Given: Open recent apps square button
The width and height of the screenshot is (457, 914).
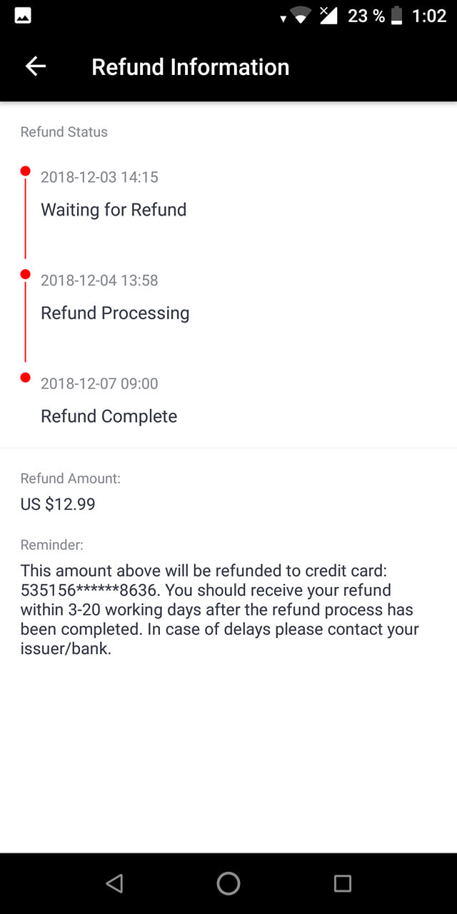Looking at the screenshot, I should pyautogui.click(x=342, y=883).
